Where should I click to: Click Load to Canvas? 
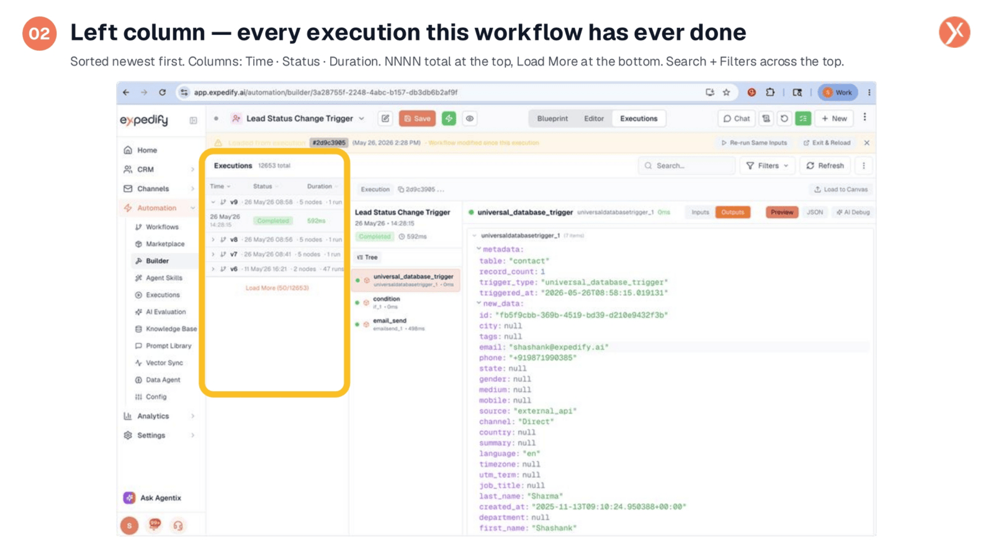[841, 190]
